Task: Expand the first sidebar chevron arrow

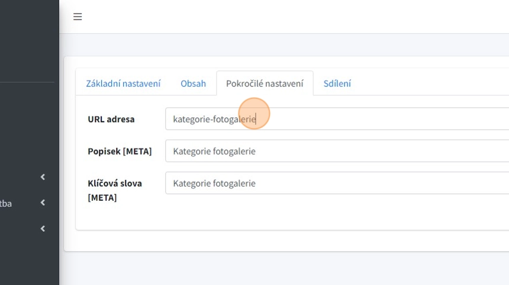Action: [43, 177]
